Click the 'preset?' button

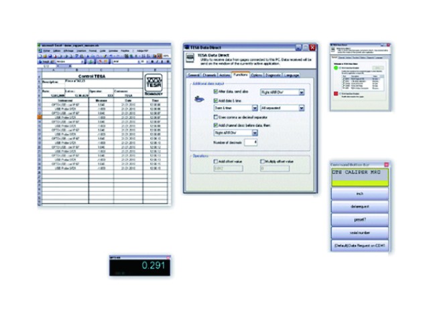coord(360,220)
